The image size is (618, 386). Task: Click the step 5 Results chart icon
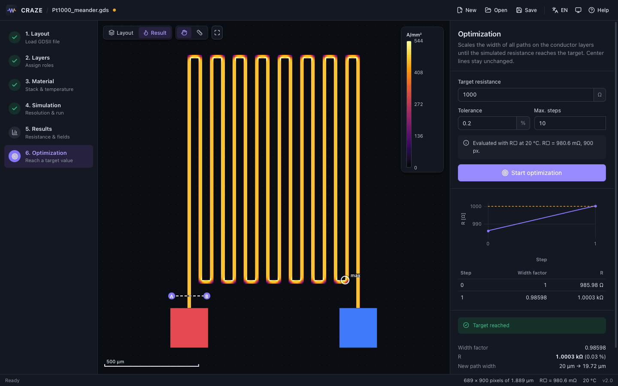click(x=15, y=133)
